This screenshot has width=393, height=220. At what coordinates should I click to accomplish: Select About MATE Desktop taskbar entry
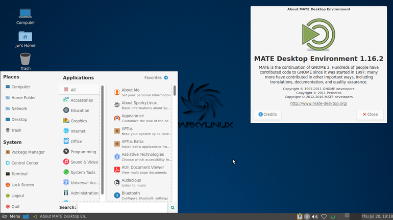click(61, 216)
